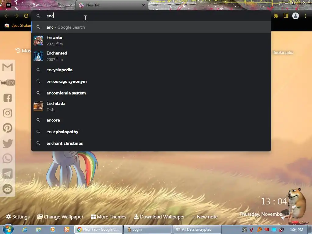Open Settings on the new tab page
Viewport: 312px width, 234px height.
[x=18, y=217]
